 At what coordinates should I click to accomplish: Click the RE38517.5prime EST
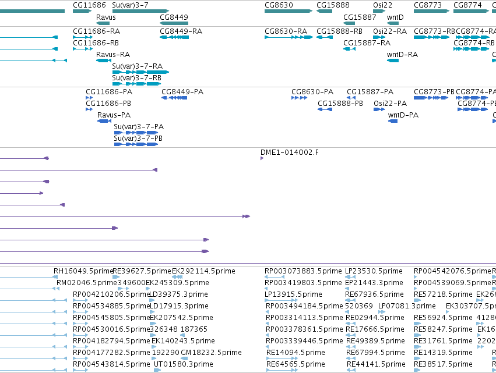[417, 370]
